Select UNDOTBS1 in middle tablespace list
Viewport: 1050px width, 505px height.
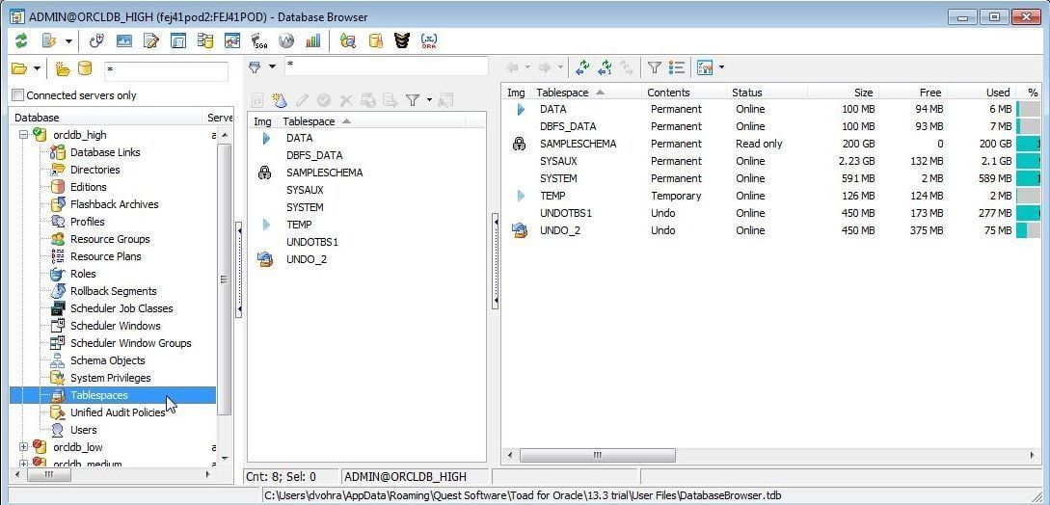click(312, 242)
